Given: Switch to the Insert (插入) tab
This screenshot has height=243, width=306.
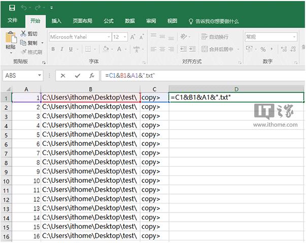Looking at the screenshot, I should coord(56,21).
